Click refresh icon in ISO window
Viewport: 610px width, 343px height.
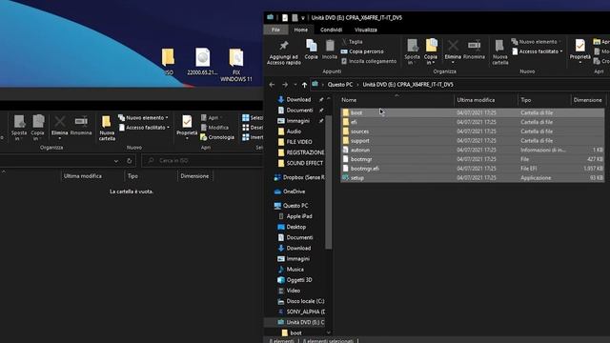tap(130, 161)
